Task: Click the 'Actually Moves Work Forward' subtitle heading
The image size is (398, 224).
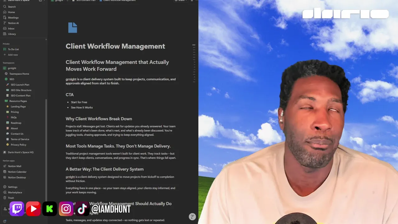Action: coord(117,66)
